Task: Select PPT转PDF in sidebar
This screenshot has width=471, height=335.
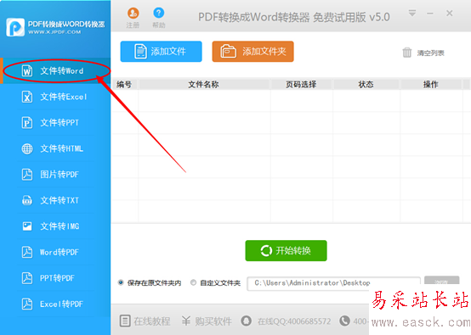Action: click(x=55, y=278)
